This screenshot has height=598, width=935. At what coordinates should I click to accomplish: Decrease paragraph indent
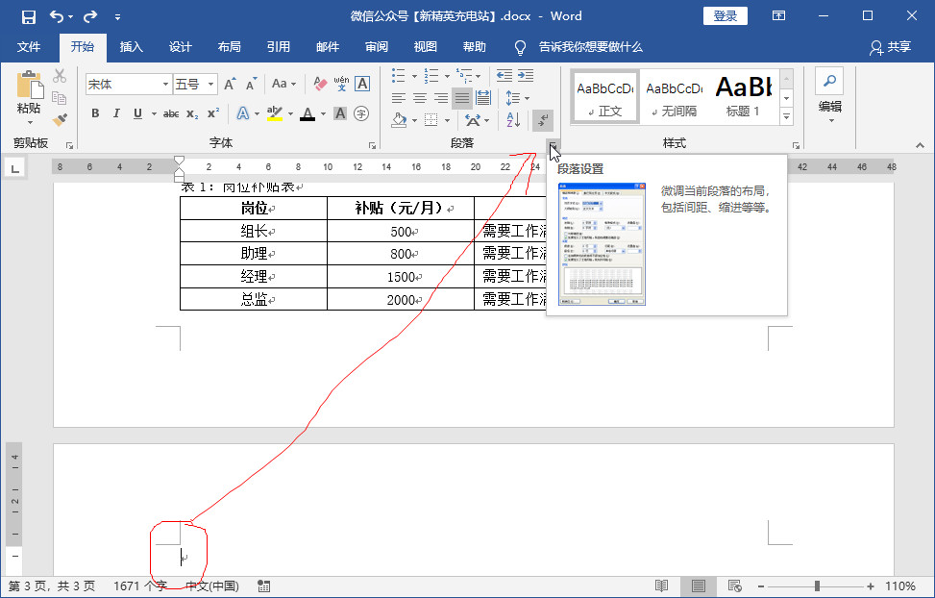pyautogui.click(x=504, y=75)
